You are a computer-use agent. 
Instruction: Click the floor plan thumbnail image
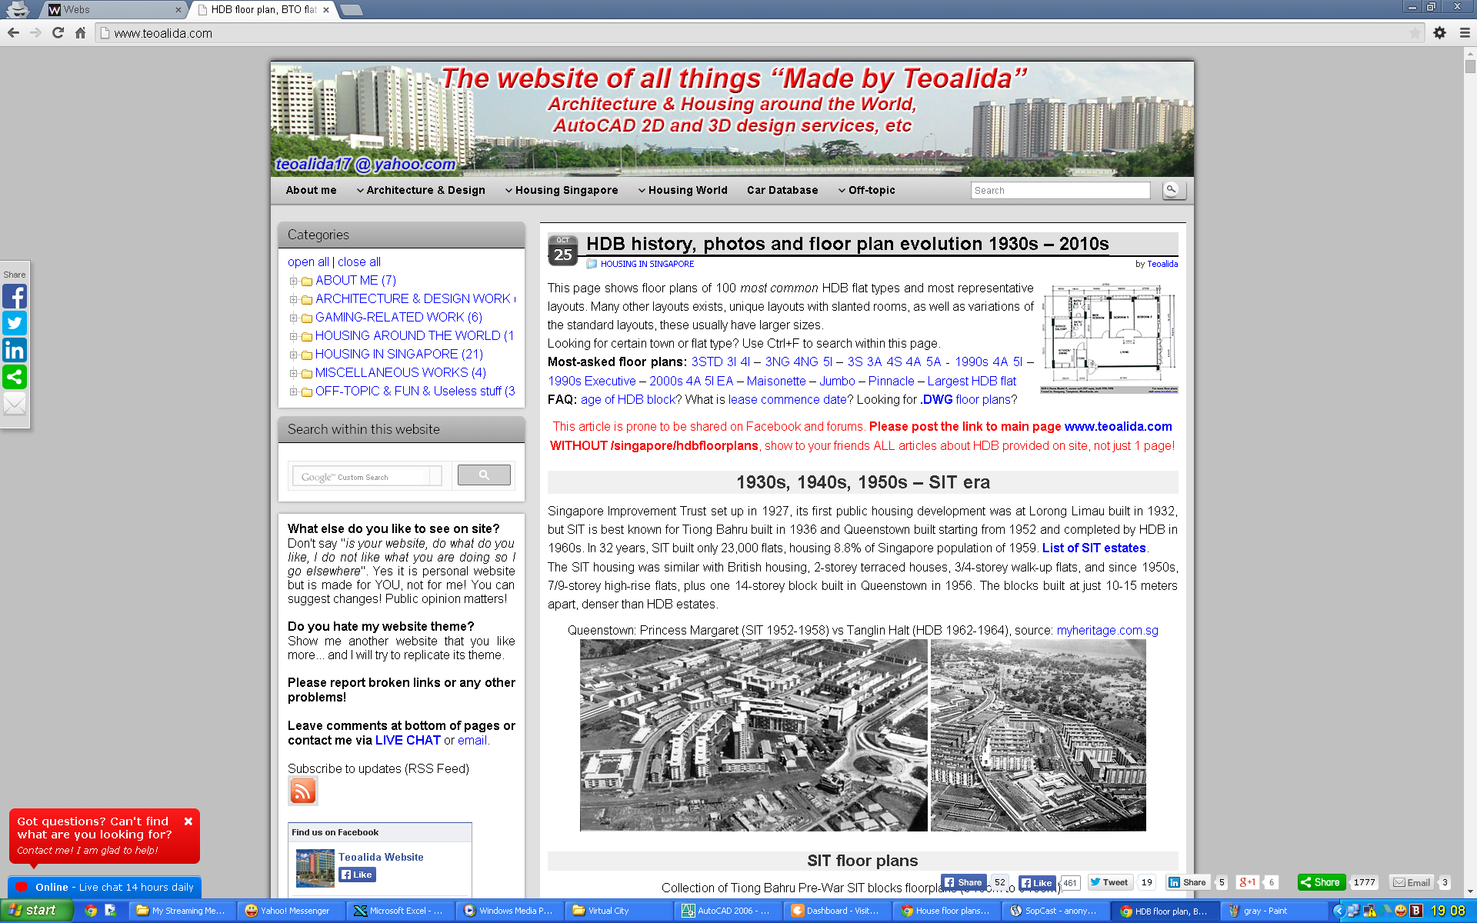coord(1109,338)
